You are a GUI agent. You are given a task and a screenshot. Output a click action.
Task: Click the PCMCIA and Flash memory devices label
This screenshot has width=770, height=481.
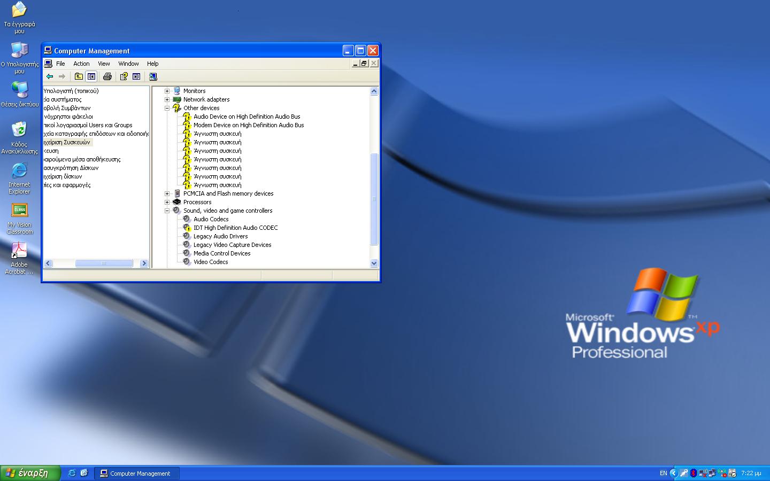click(228, 193)
